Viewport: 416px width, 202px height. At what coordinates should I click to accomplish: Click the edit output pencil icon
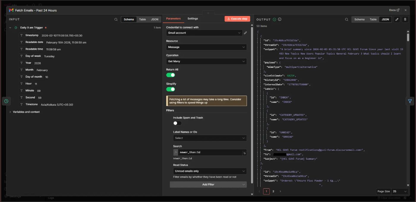(x=397, y=20)
